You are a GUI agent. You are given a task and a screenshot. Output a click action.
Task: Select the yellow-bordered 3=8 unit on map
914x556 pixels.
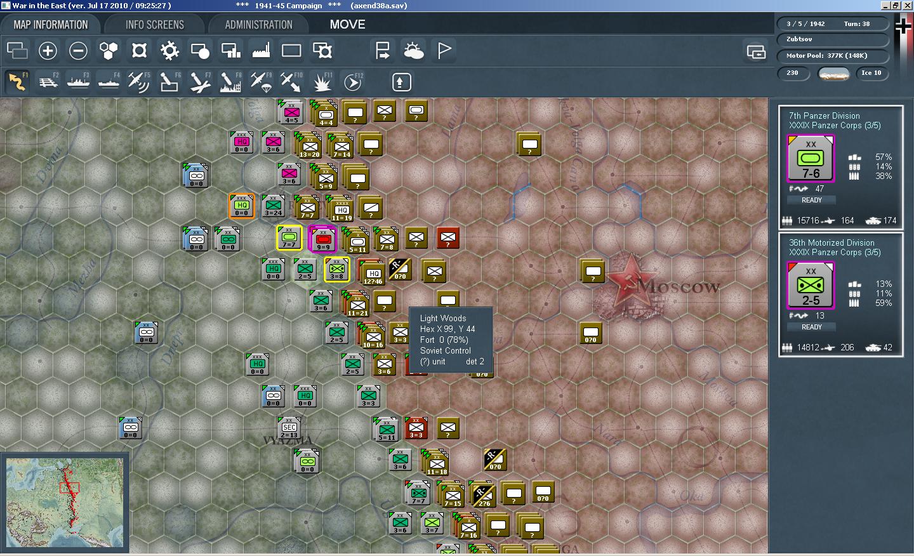336,270
